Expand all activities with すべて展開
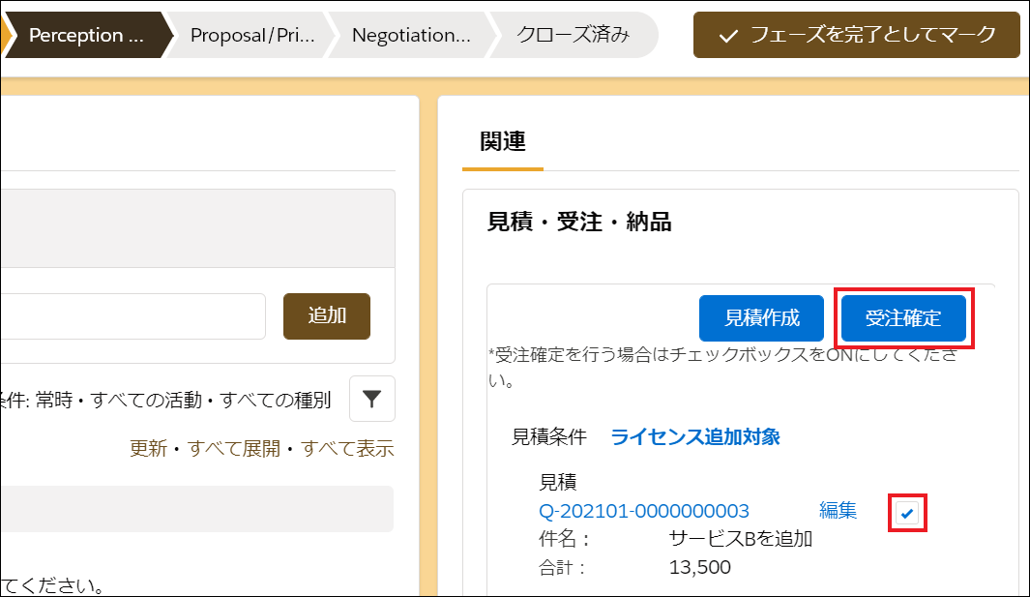The width and height of the screenshot is (1030, 597). click(x=234, y=449)
